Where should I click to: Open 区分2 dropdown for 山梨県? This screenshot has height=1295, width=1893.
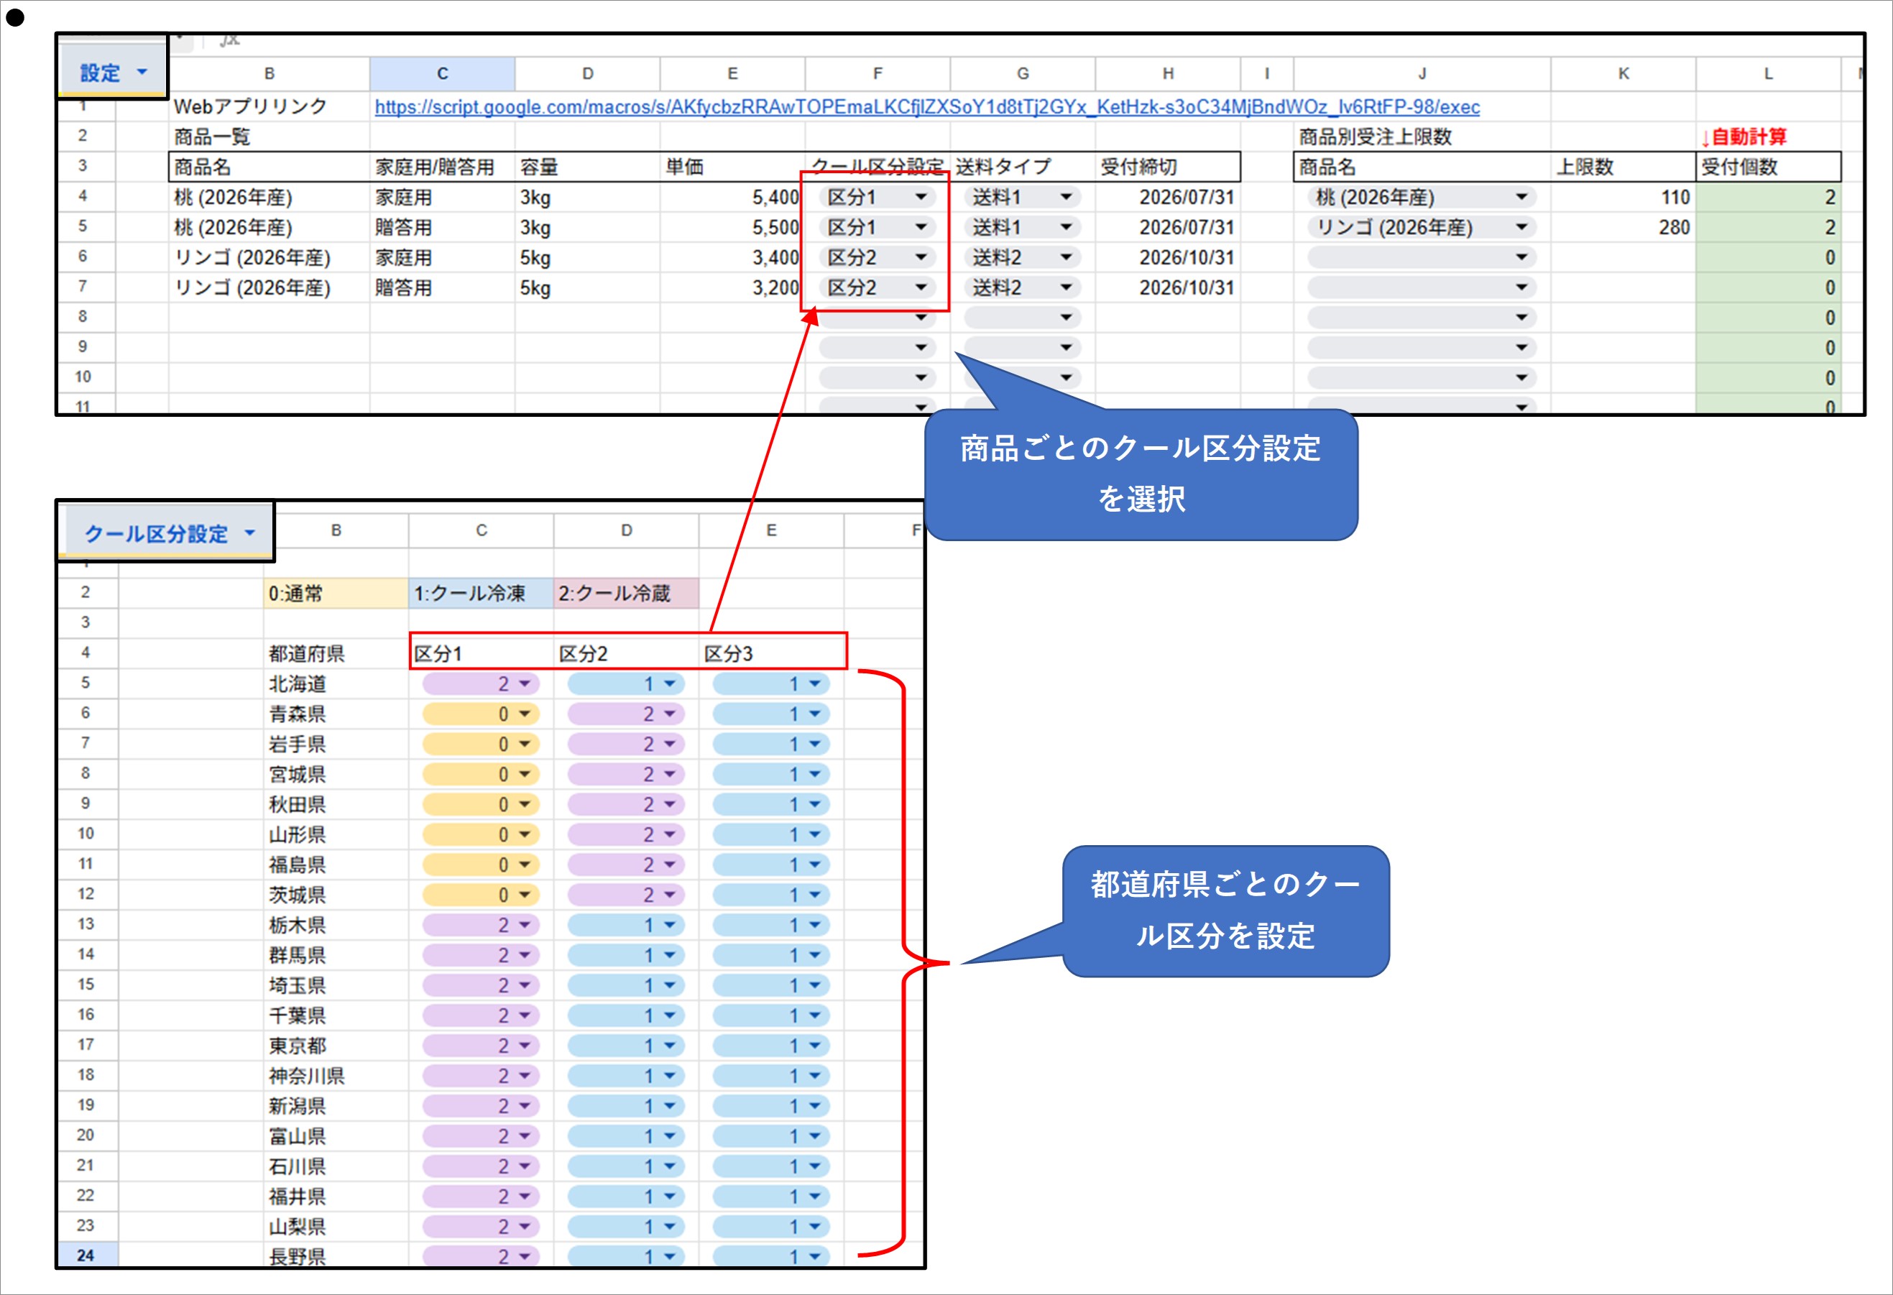[627, 1227]
